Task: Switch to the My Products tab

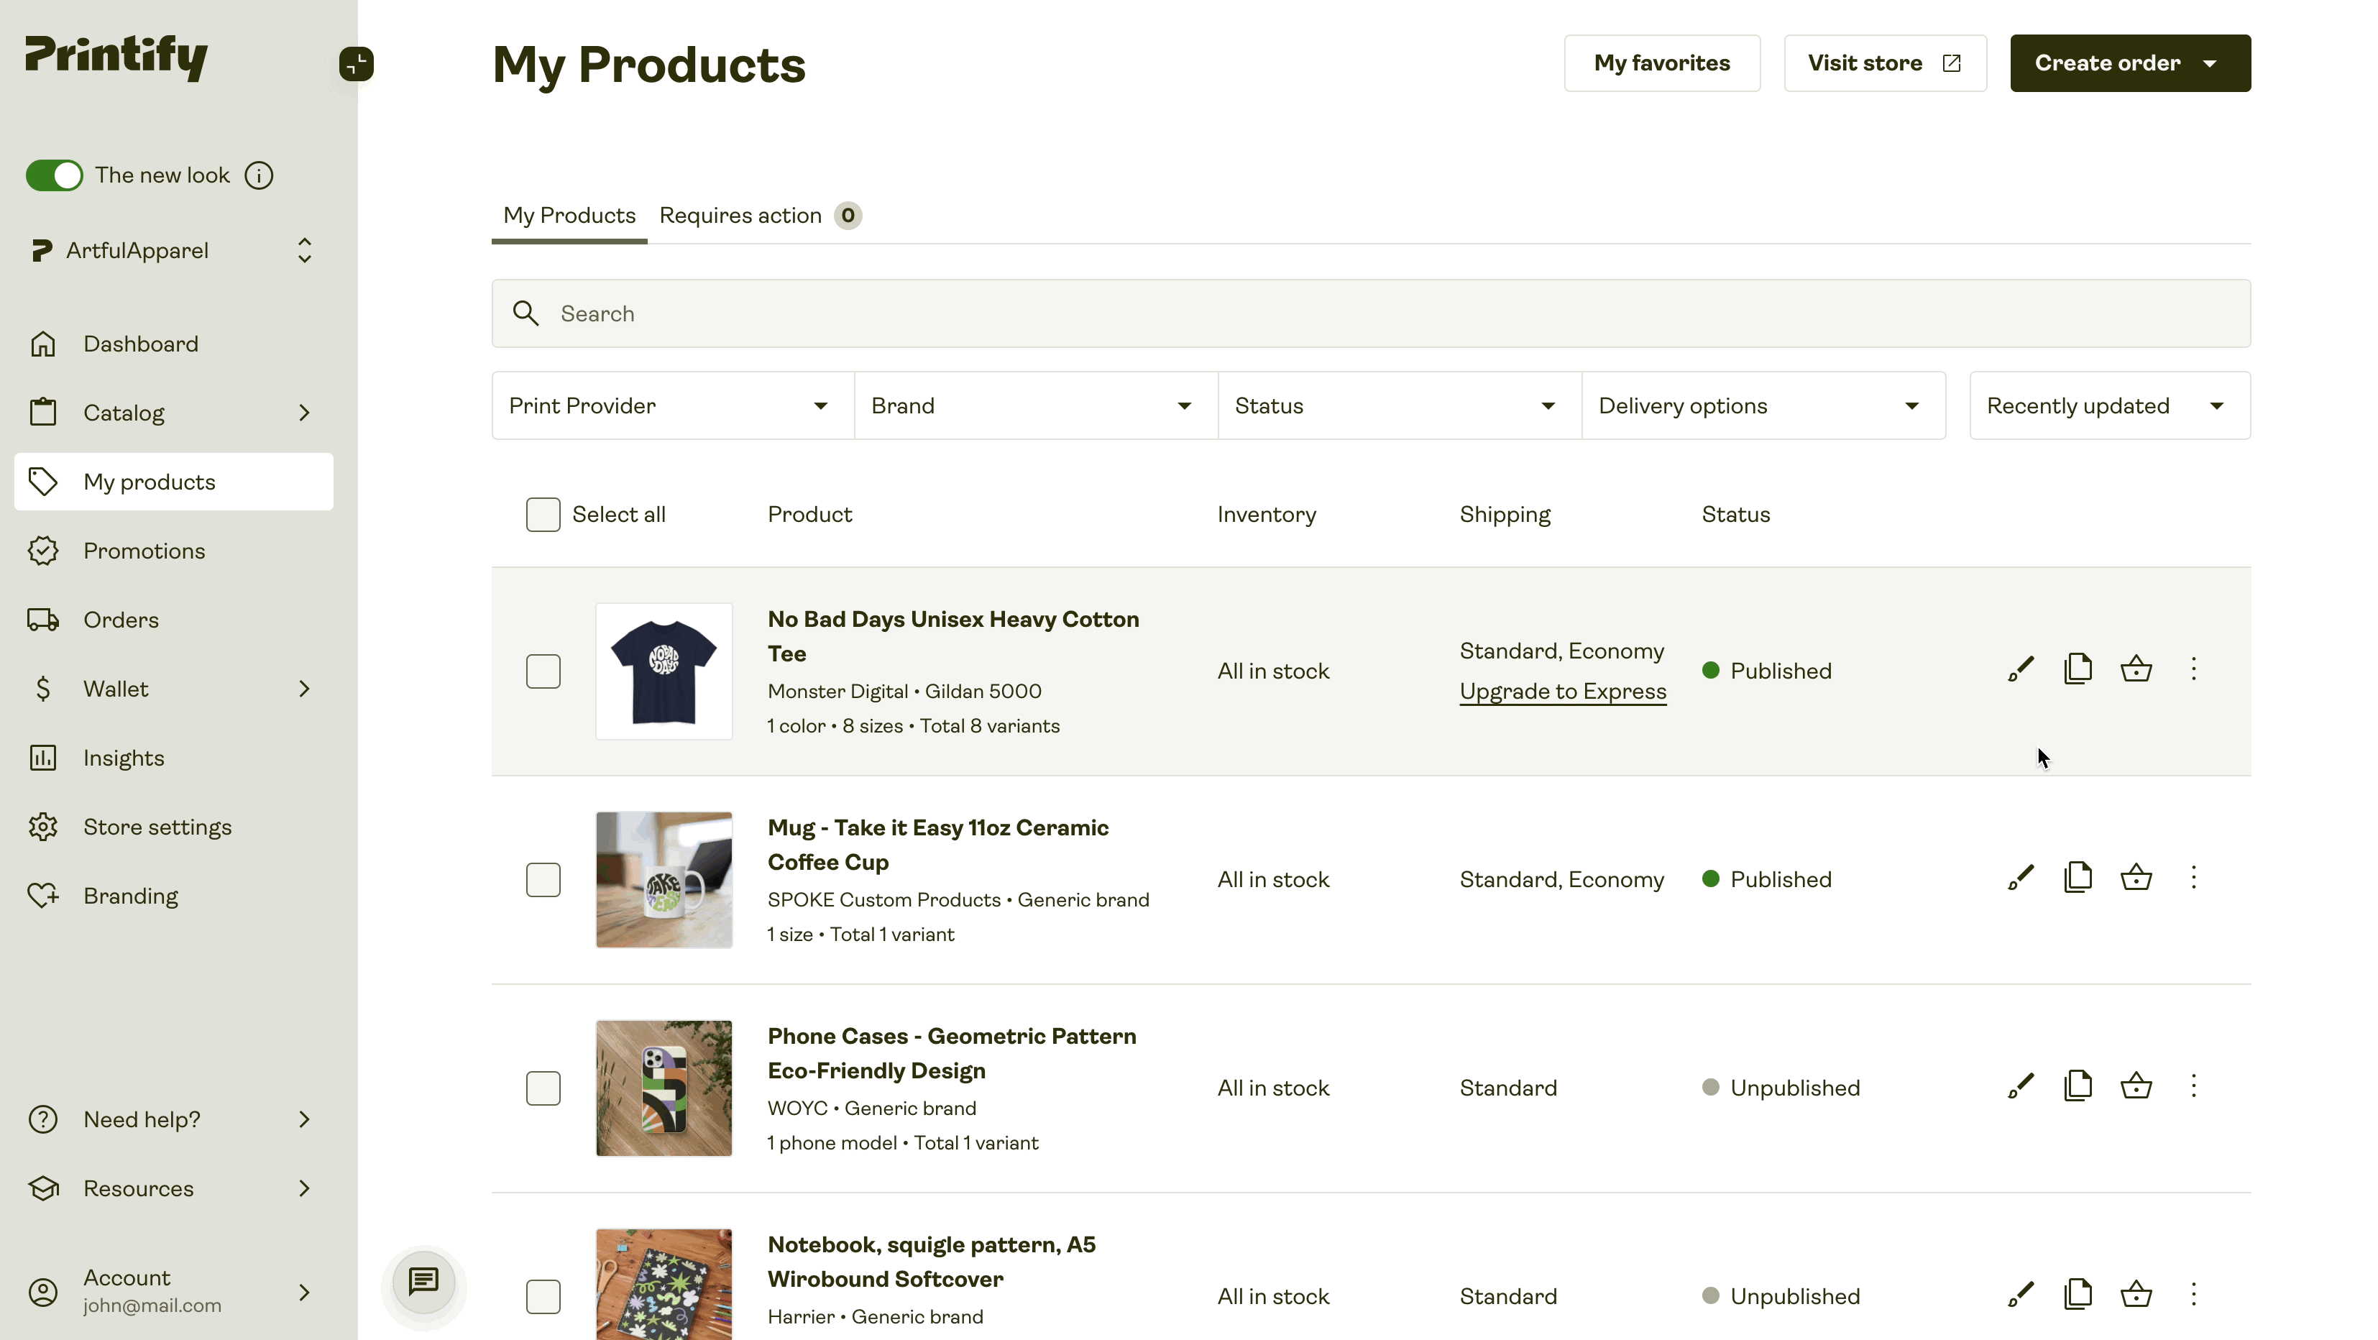Action: [569, 216]
